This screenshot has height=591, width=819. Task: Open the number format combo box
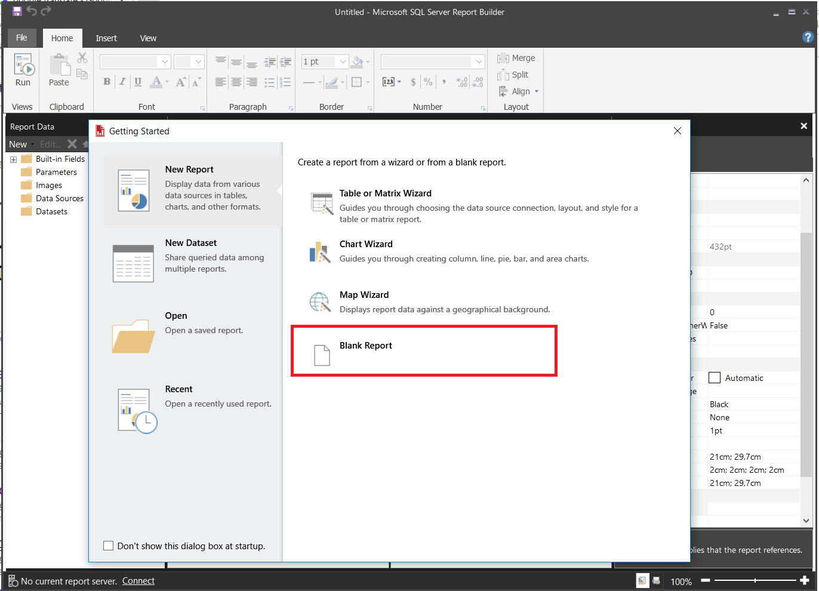(x=433, y=61)
